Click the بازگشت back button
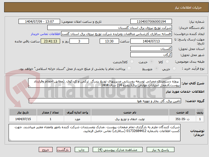Image resolution: width=209 pixels, height=157 pixels. point(64,150)
